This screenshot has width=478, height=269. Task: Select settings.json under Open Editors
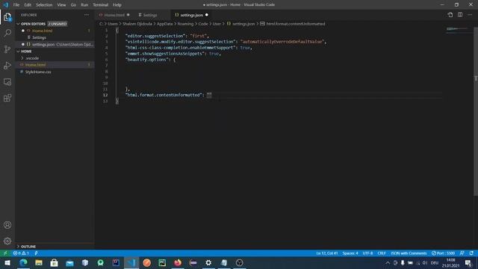pos(55,44)
